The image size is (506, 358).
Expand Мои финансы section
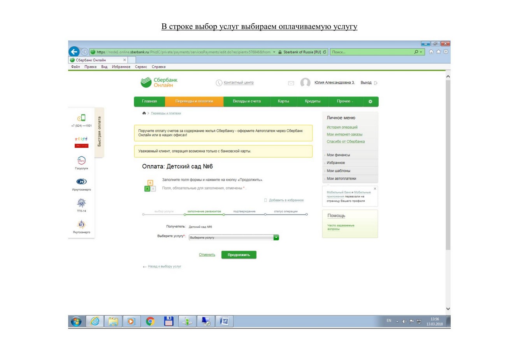(x=350, y=155)
